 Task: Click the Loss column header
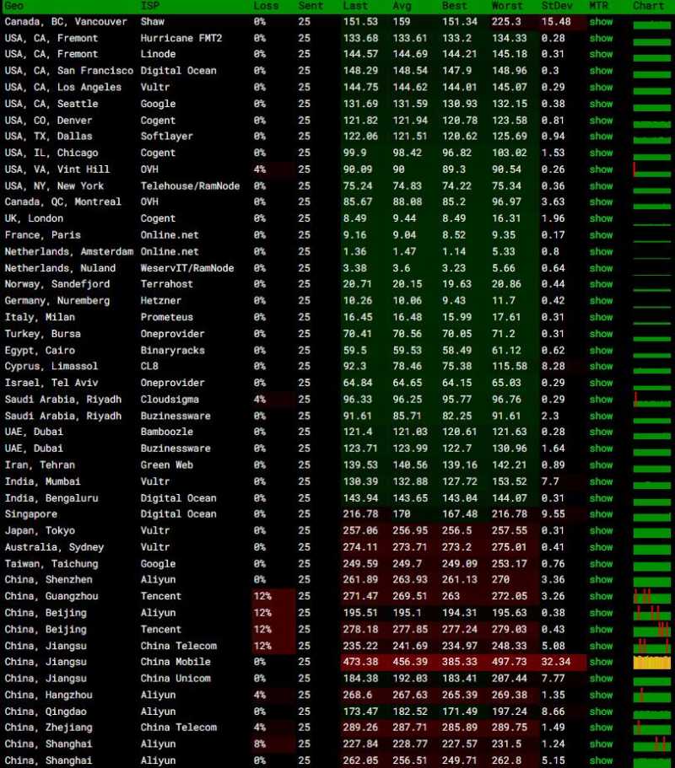click(x=266, y=6)
